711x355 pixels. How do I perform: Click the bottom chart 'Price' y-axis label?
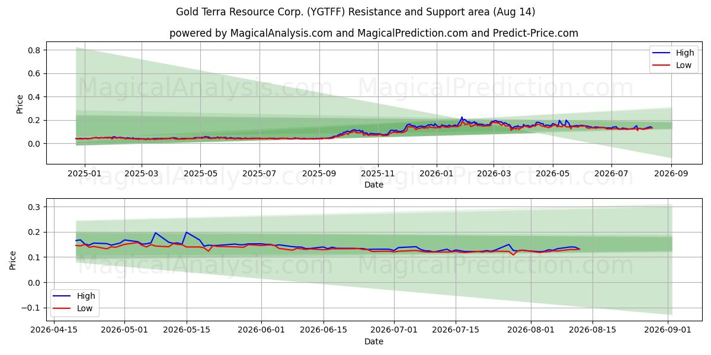tap(13, 260)
